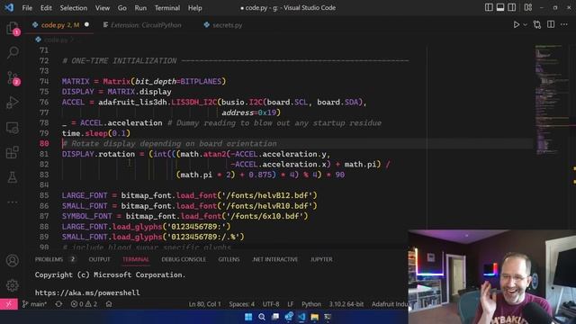
Task: Click the unsaved dot on code.py tab
Action: pyautogui.click(x=86, y=24)
